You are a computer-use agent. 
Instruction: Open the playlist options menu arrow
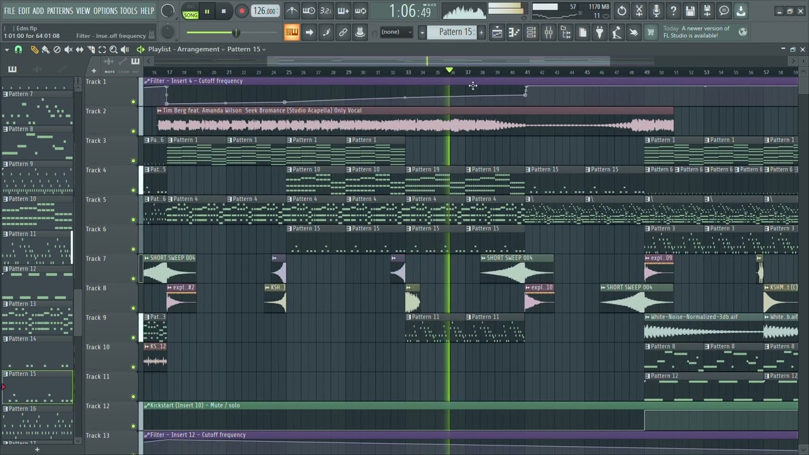(6, 49)
